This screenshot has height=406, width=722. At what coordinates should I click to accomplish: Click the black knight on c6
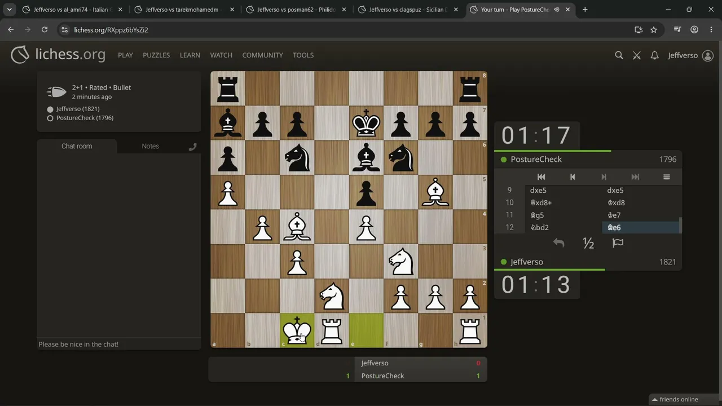[297, 158]
